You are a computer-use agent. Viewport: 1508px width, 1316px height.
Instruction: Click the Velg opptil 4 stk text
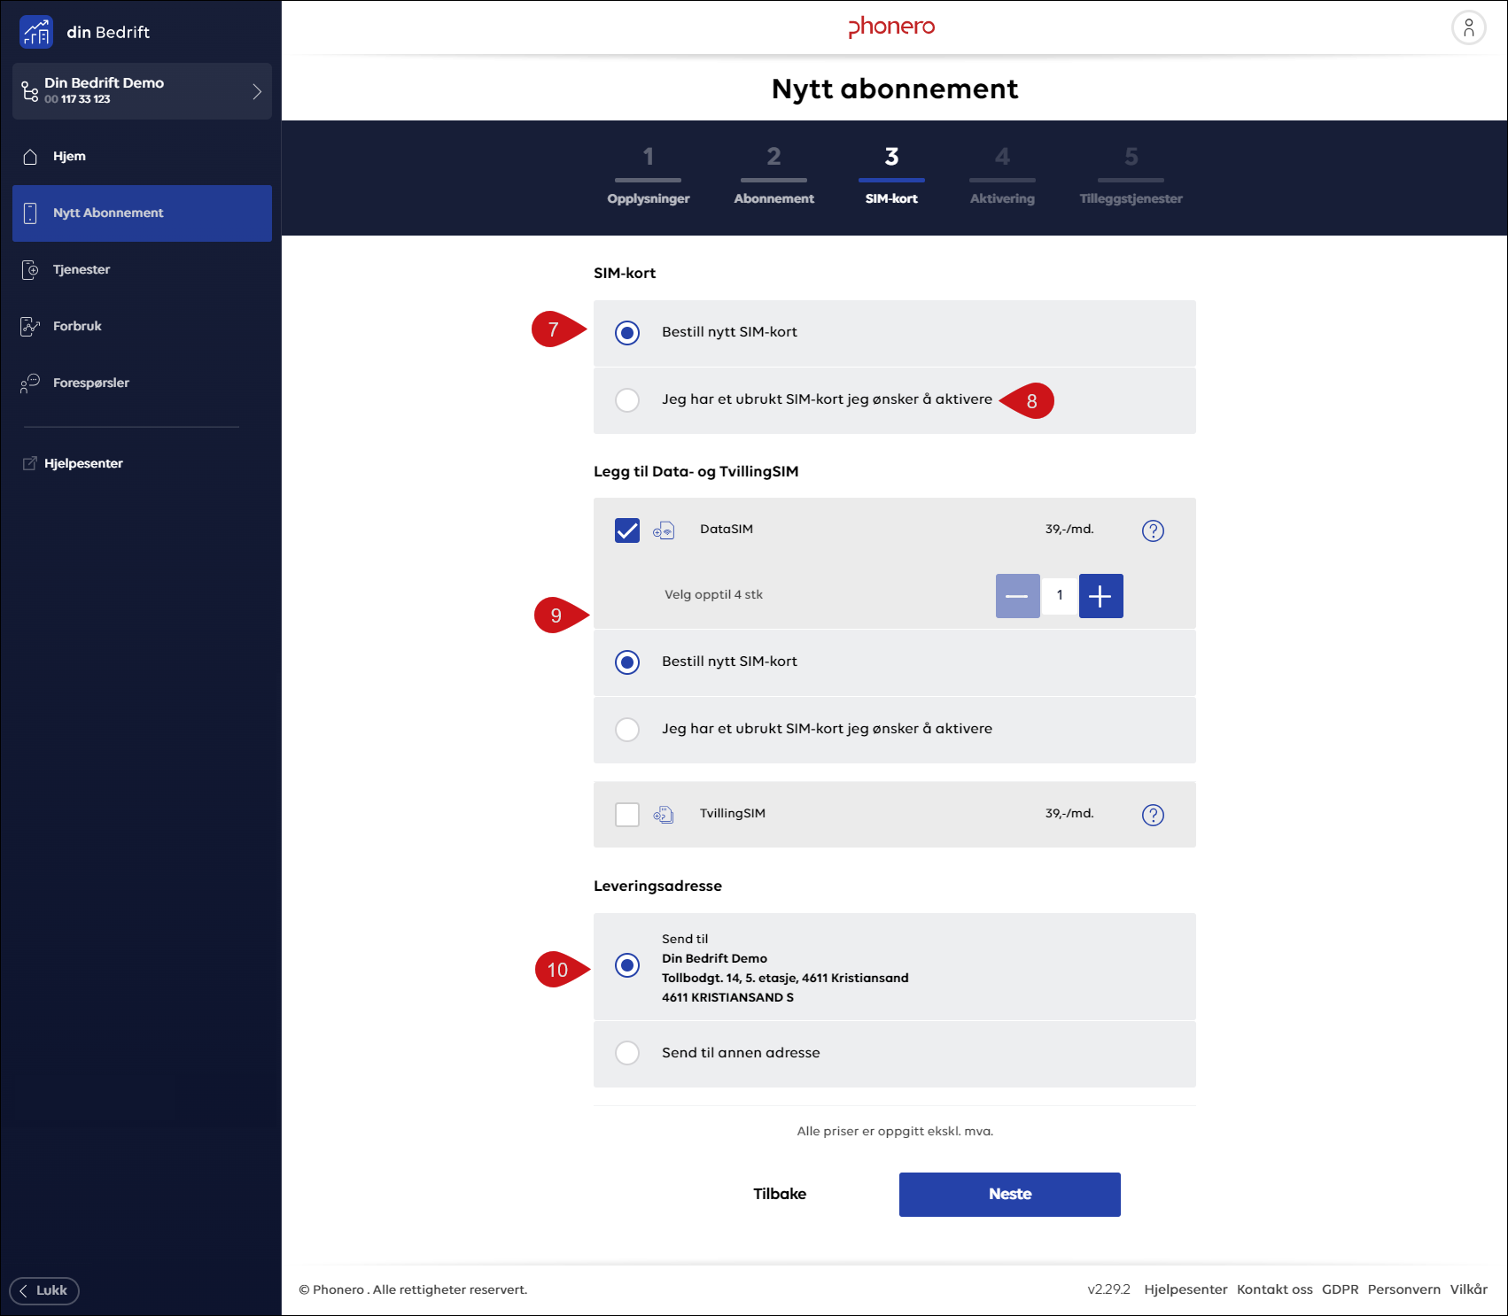(714, 595)
